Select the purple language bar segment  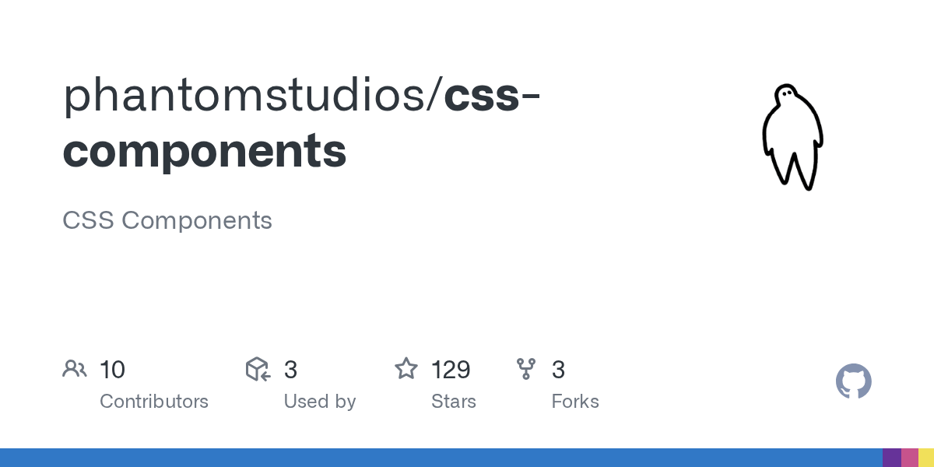(x=892, y=458)
